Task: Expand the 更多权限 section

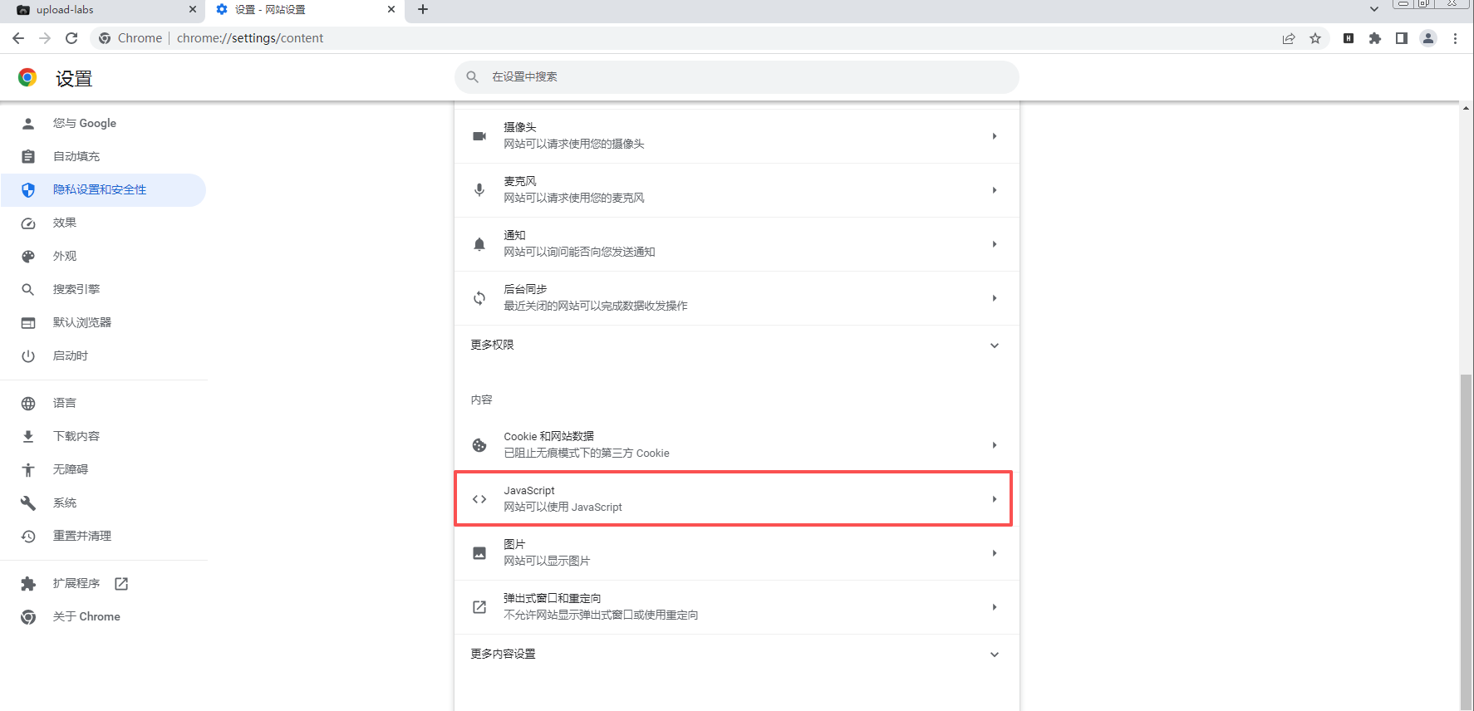Action: [x=735, y=345]
